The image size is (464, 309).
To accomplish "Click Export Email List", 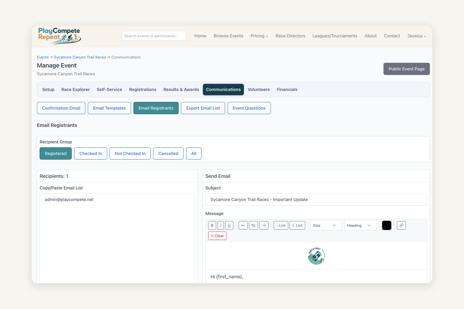I will tap(203, 108).
